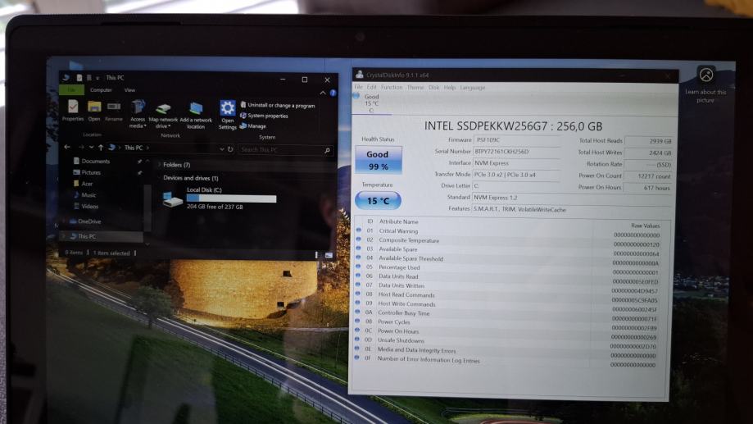Open the Map network drive dropdown
753x424 pixels.
[163, 116]
